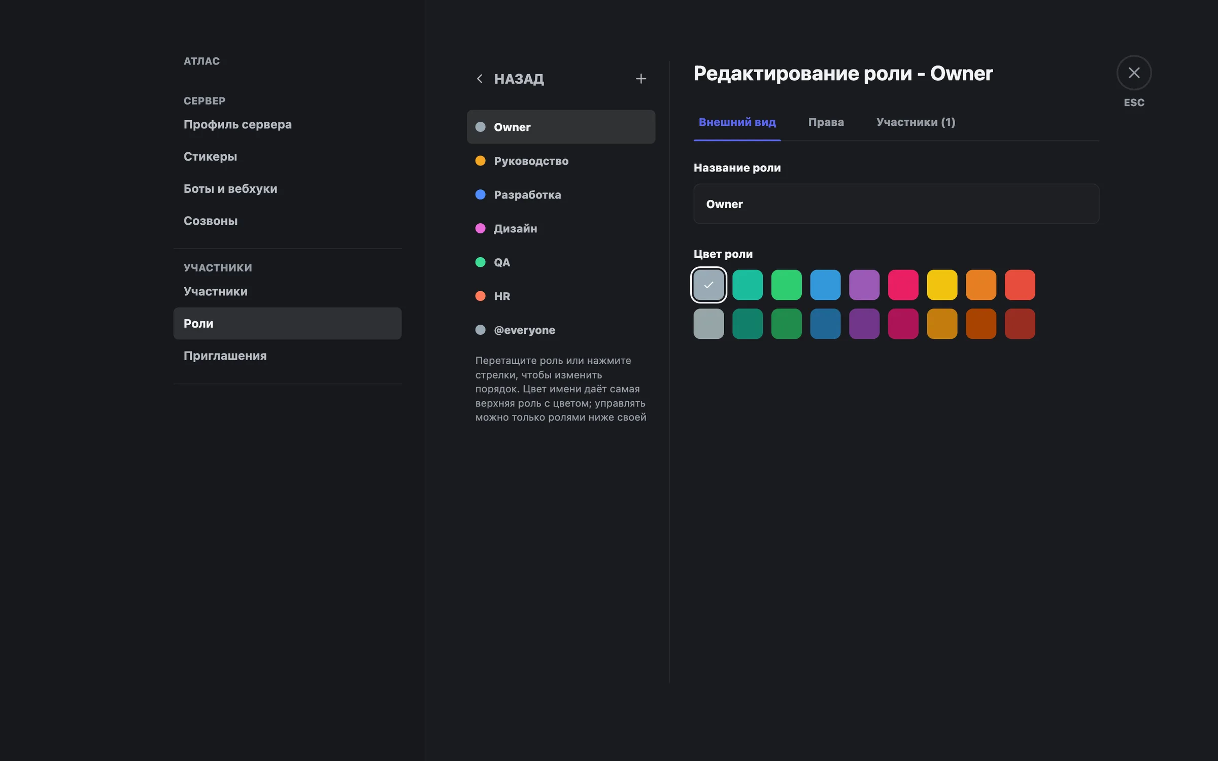Select the QA role
Image resolution: width=1218 pixels, height=761 pixels.
coord(561,262)
